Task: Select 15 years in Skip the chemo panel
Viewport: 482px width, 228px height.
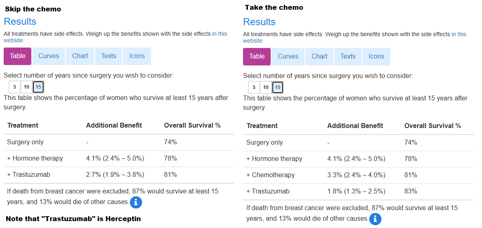Action: pyautogui.click(x=38, y=87)
